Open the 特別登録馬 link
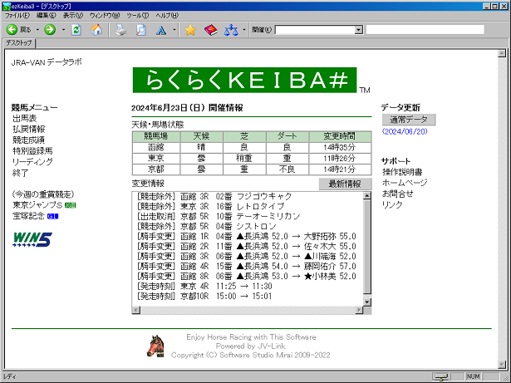Screen dimensions: 511x383 [x=32, y=151]
